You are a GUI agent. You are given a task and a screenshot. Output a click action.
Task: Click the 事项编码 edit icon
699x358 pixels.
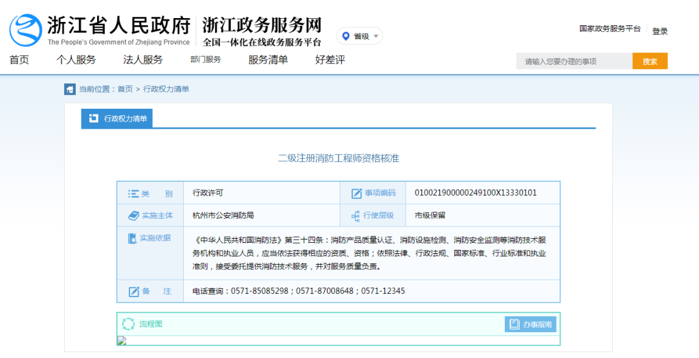coord(356,193)
